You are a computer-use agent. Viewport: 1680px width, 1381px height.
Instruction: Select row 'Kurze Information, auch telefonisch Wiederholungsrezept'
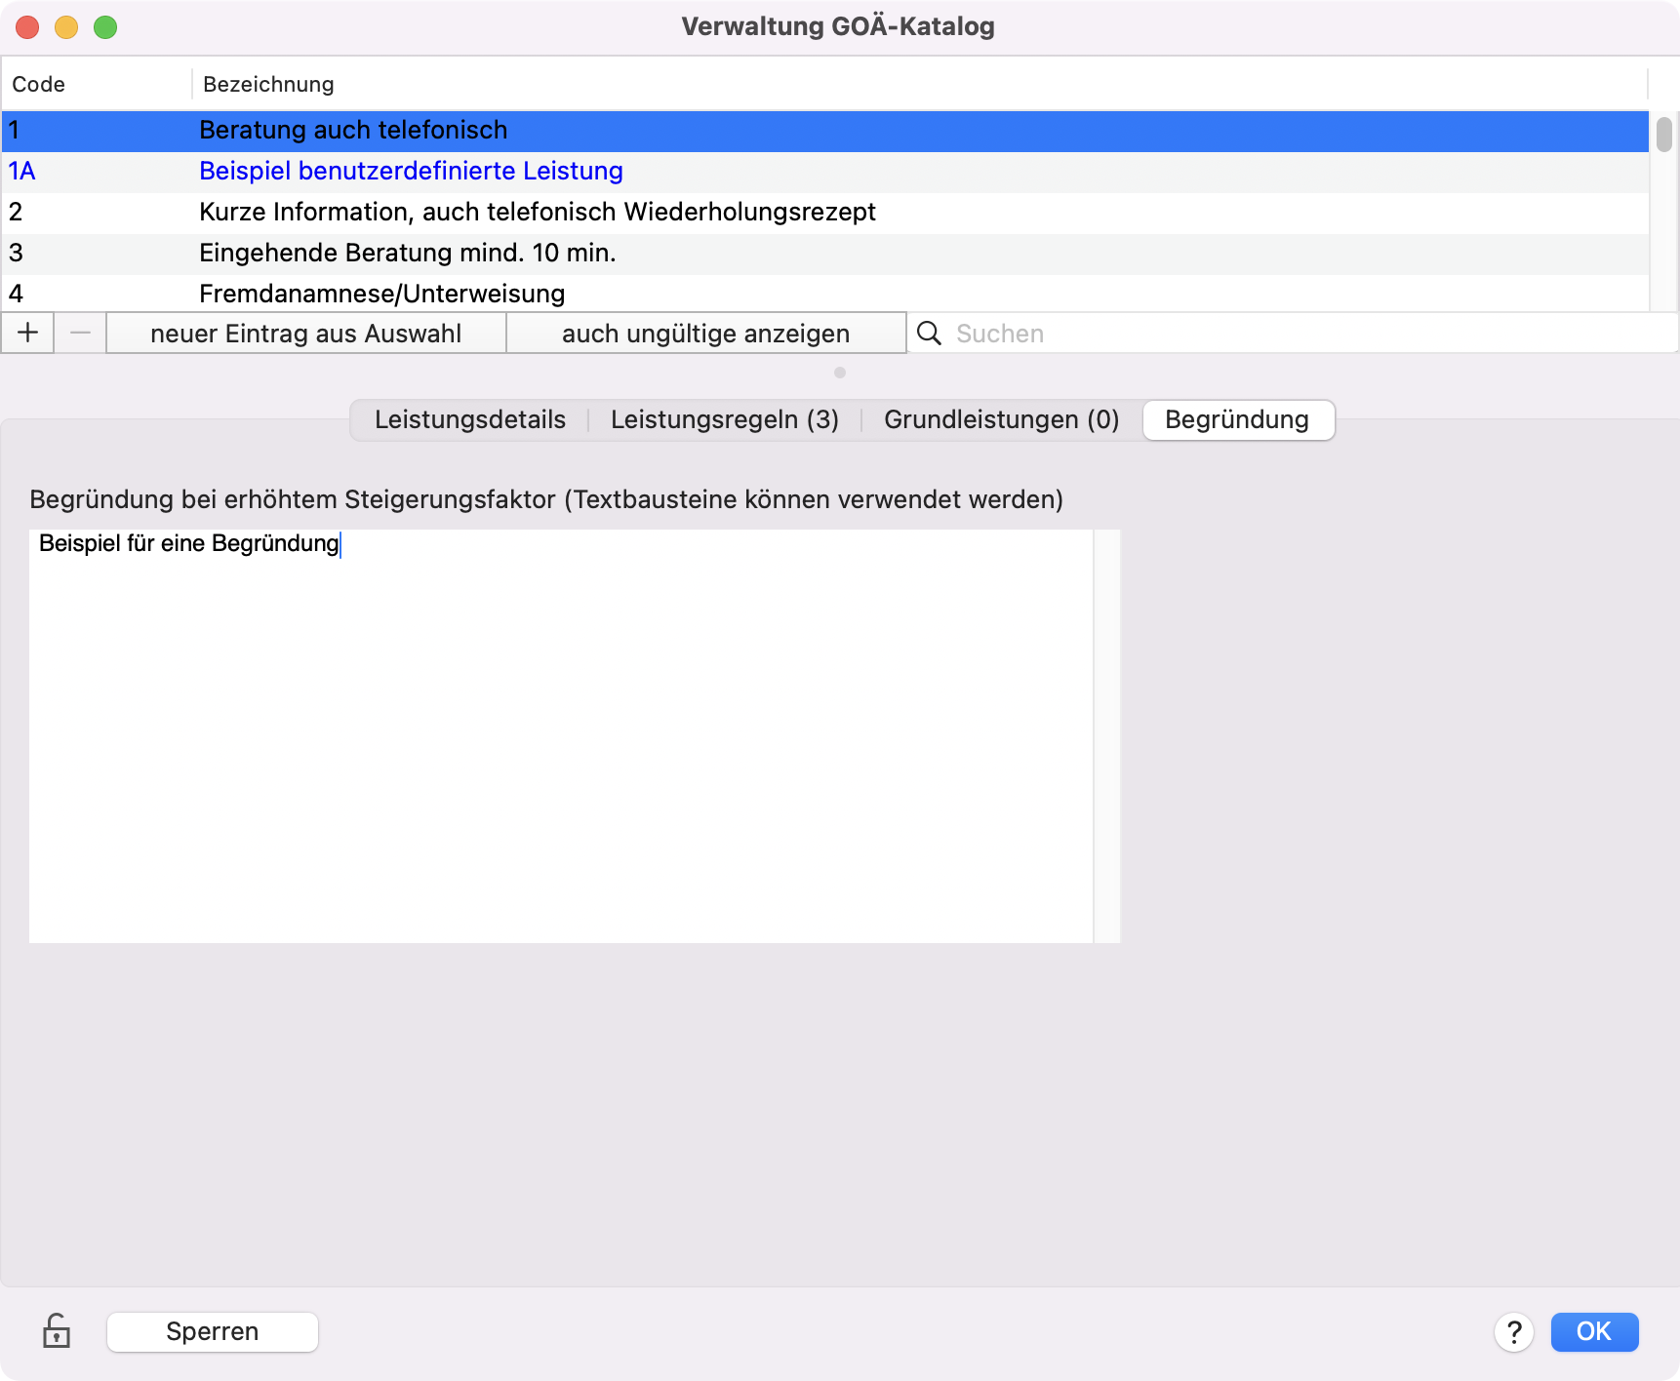(x=825, y=212)
